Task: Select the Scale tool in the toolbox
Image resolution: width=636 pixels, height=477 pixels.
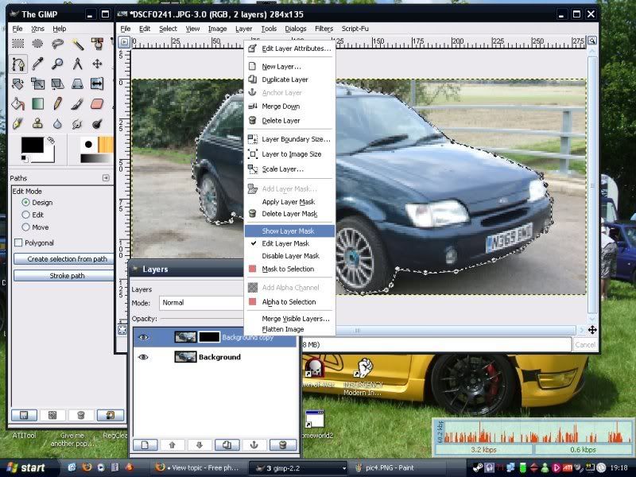Action: click(37, 83)
